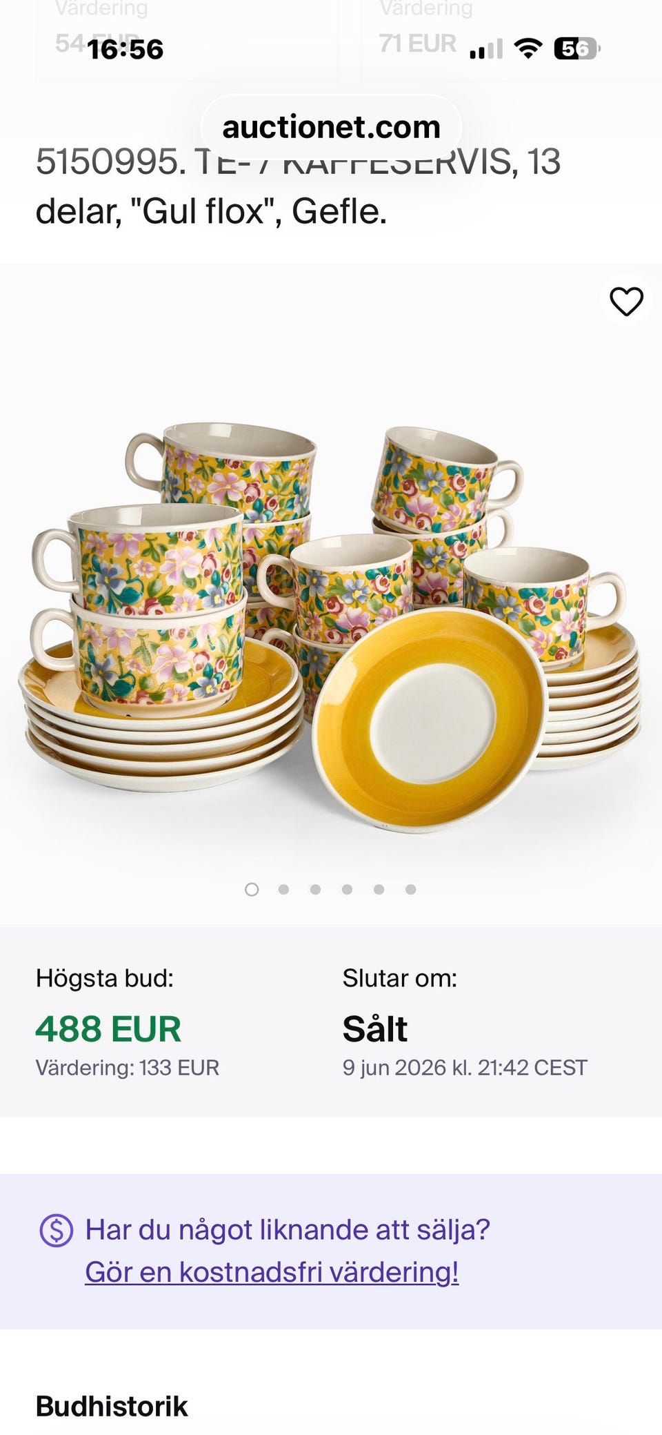
Task: Tap the Budhistorik section heading
Action: [x=112, y=1406]
